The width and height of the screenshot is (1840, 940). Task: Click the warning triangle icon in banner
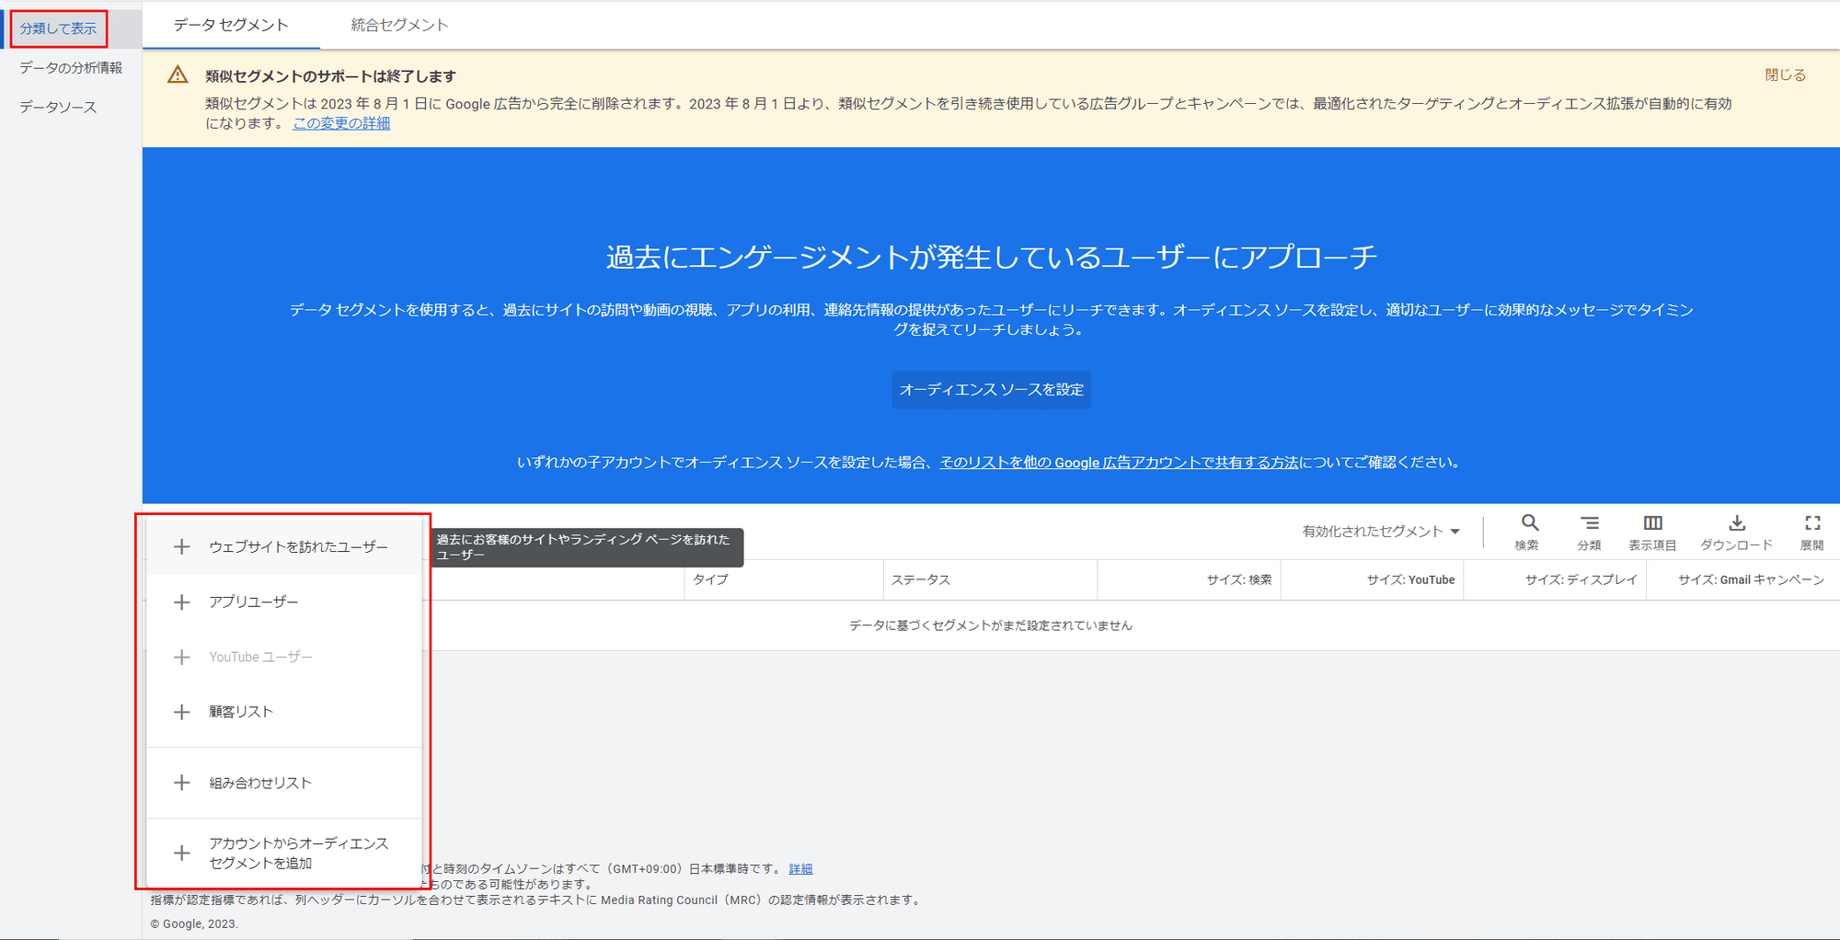[x=178, y=75]
